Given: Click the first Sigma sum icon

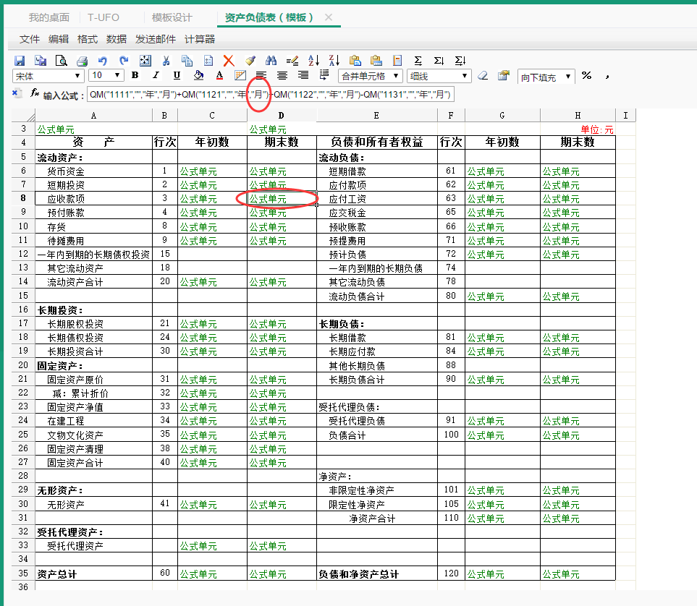Looking at the screenshot, I should coord(418,61).
